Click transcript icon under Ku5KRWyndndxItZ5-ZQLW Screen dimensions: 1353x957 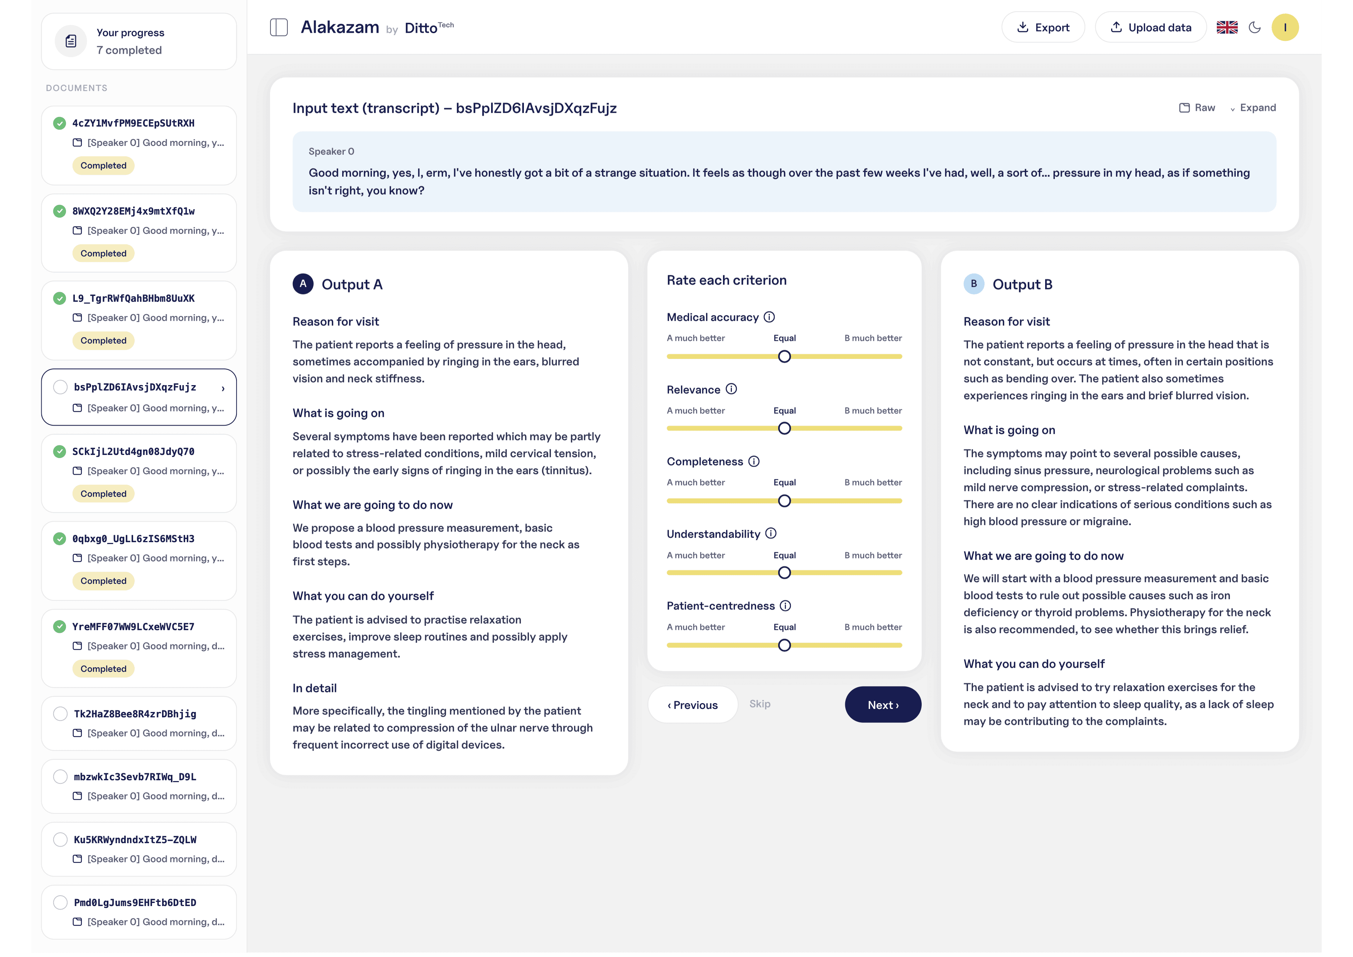click(x=77, y=859)
